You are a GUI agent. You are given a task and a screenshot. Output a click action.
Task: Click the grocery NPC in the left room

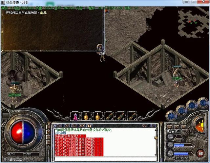tap(14, 92)
